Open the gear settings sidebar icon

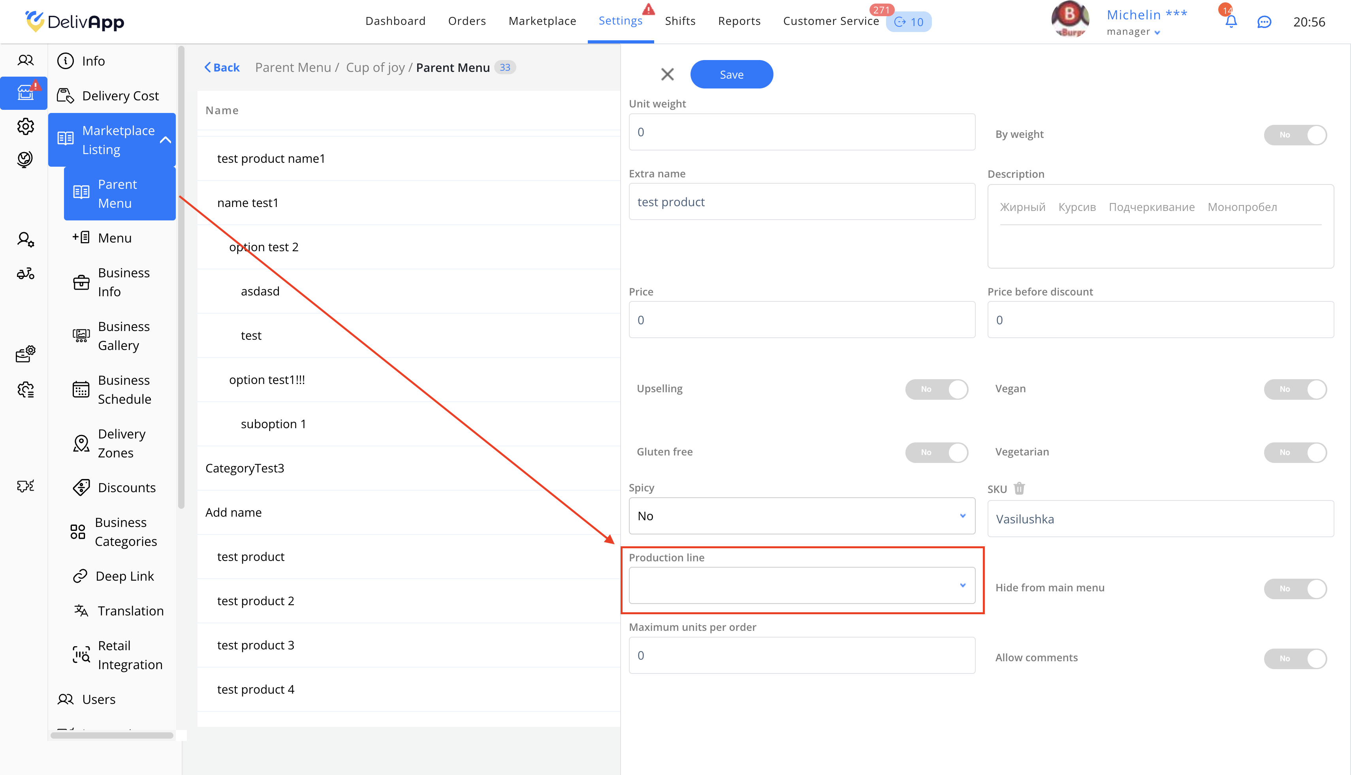click(x=25, y=127)
